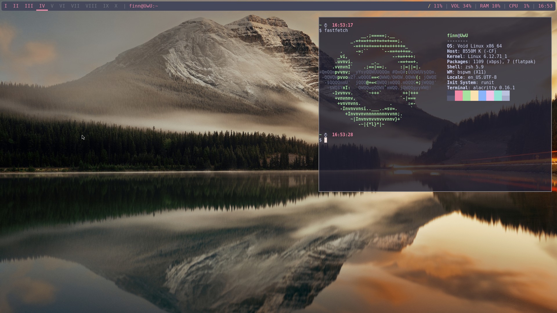Switch to workspace I in the bar

pos(6,6)
